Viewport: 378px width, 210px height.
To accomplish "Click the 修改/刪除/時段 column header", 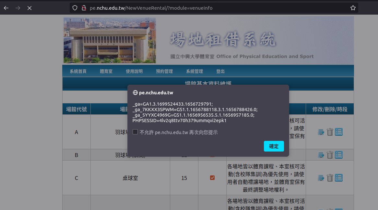I will [330, 109].
